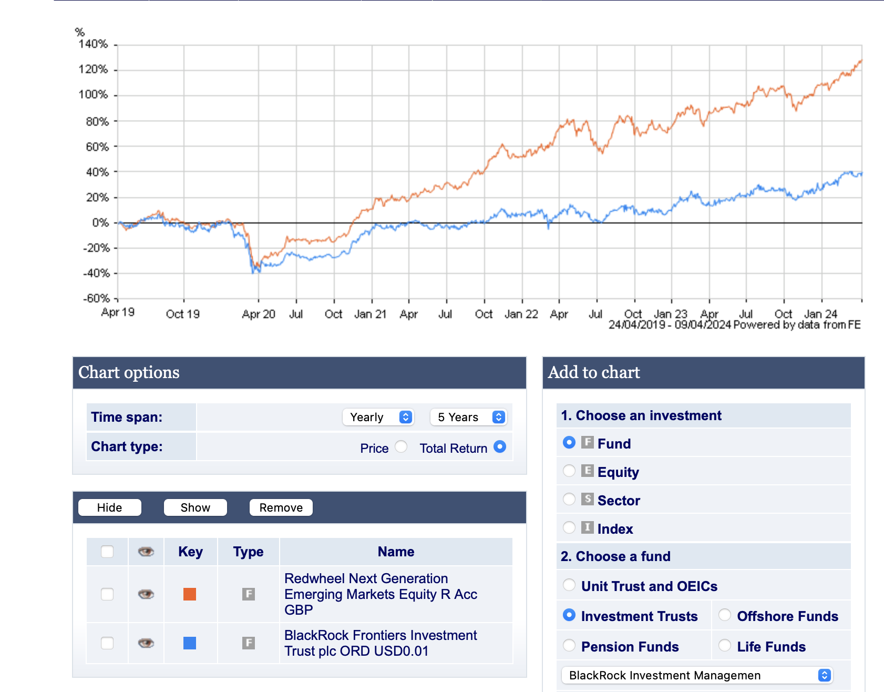Select Offshore Funds radio button
The height and width of the screenshot is (692, 884).
pyautogui.click(x=725, y=615)
